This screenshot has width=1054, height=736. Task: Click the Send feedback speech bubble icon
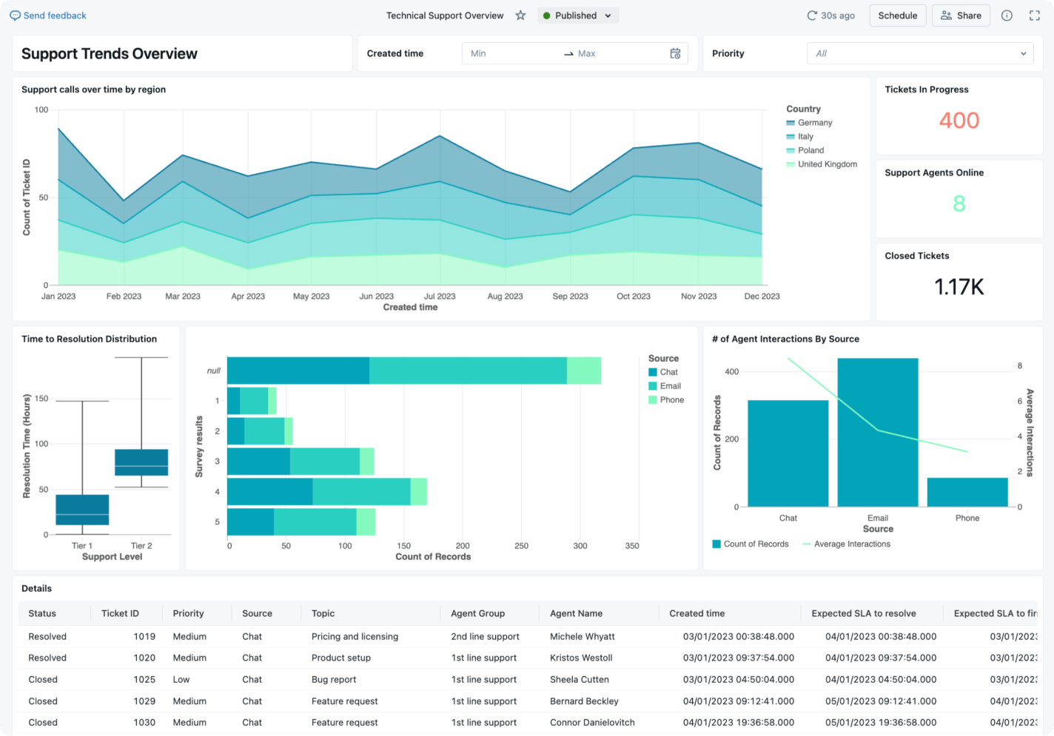pos(15,16)
